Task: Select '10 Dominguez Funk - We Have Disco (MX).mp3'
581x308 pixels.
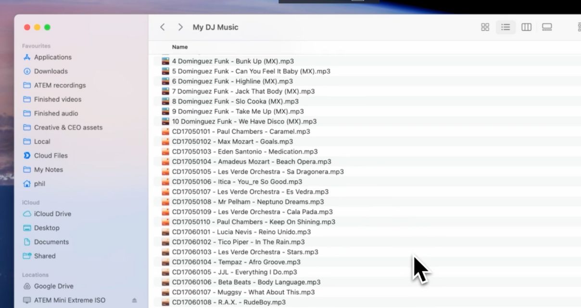Action: 244,122
